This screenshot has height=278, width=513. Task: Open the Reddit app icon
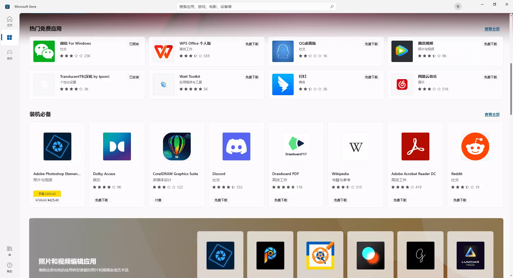(x=475, y=146)
